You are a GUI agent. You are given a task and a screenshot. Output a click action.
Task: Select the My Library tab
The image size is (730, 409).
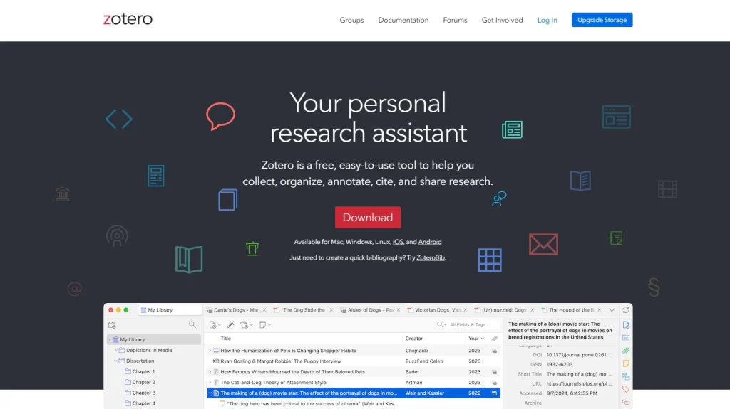click(170, 310)
